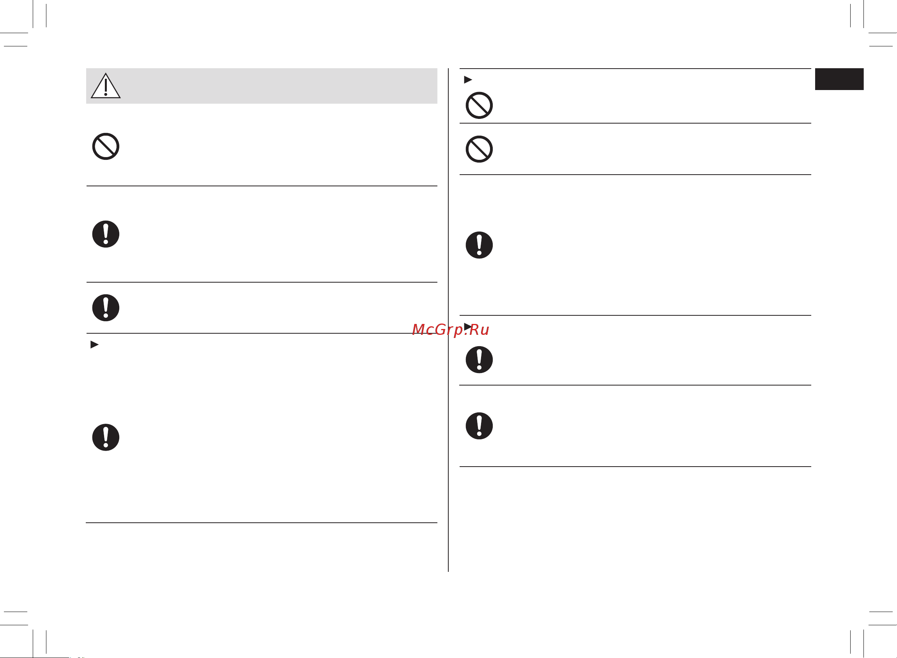Click the black tab at the top-right page edge

point(839,79)
